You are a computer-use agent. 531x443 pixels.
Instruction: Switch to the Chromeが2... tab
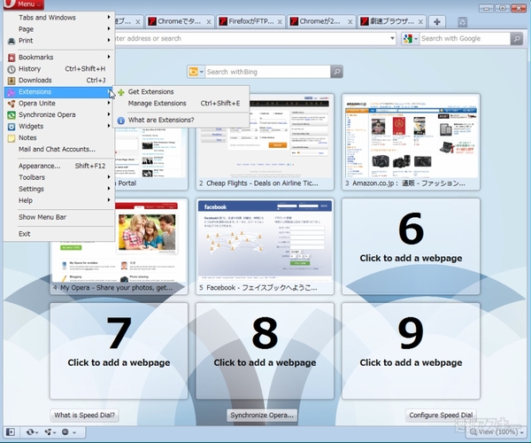[x=320, y=21]
